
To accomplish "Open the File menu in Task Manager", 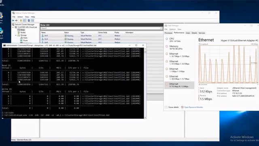I will coord(166,29).
